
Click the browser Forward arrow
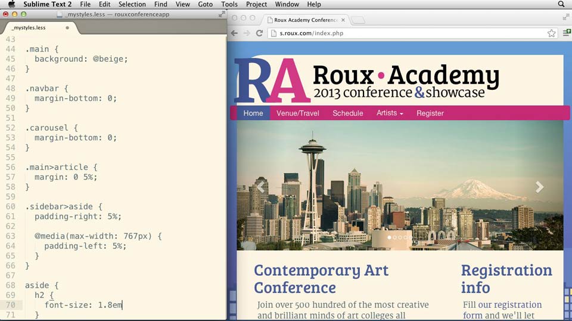[x=247, y=33]
